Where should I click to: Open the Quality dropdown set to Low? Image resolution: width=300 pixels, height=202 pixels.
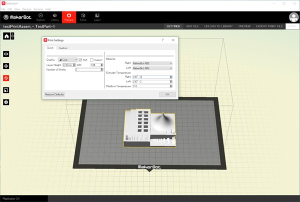pyautogui.click(x=67, y=59)
